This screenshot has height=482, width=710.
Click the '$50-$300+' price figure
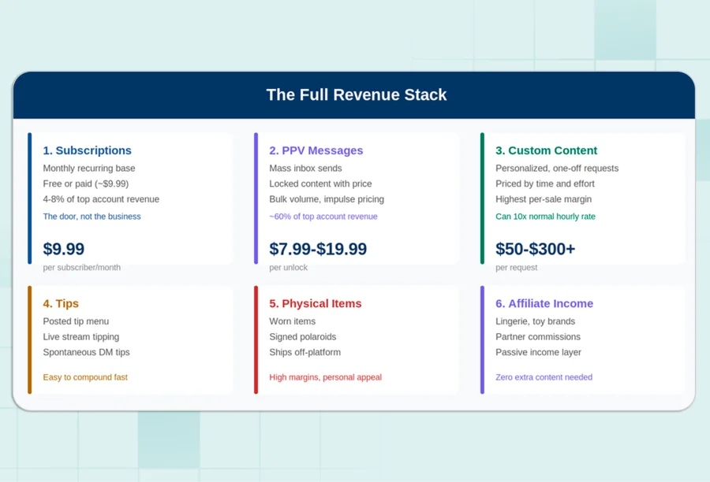pyautogui.click(x=535, y=249)
